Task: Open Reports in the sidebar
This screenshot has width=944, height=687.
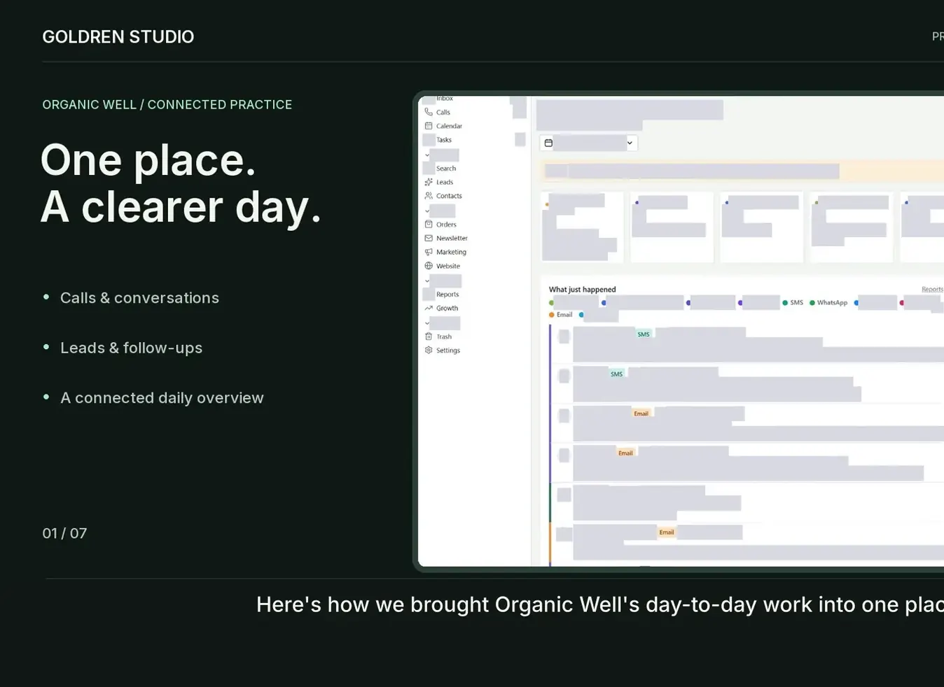Action: [x=447, y=295]
